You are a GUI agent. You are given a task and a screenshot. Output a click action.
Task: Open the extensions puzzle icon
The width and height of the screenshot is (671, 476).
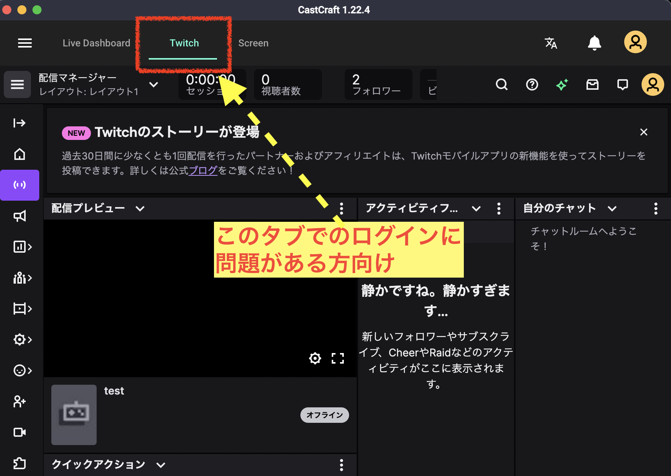coord(20,463)
